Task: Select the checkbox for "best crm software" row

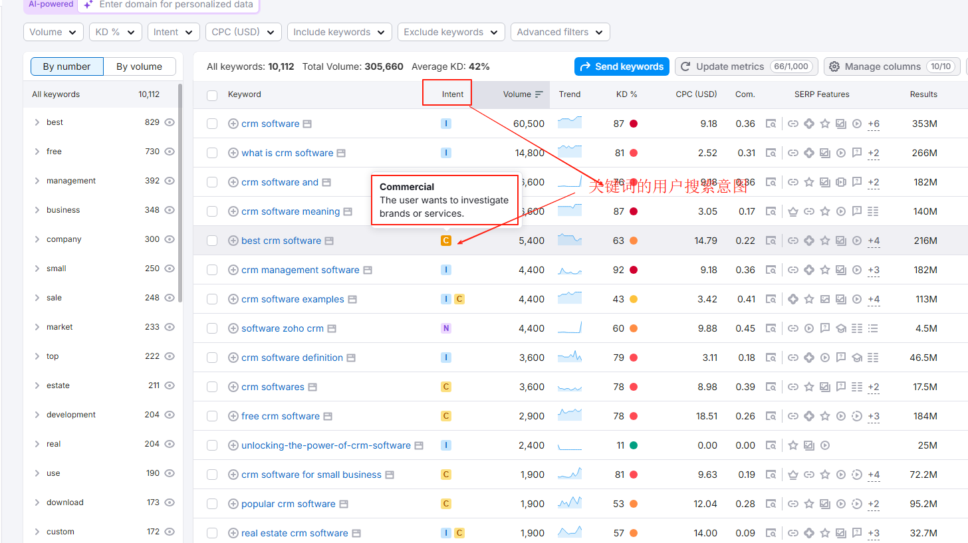Action: point(212,240)
